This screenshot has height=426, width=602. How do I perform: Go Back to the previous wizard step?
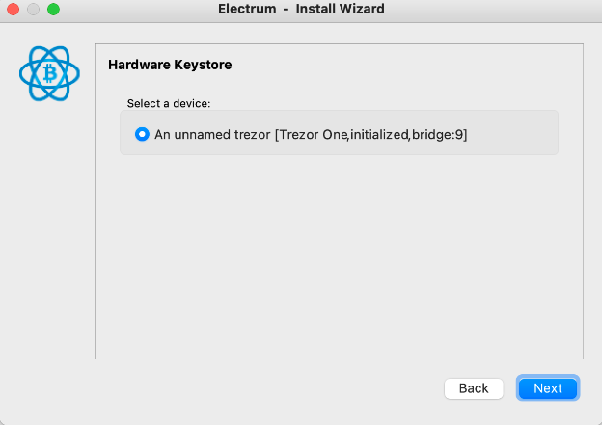[474, 388]
